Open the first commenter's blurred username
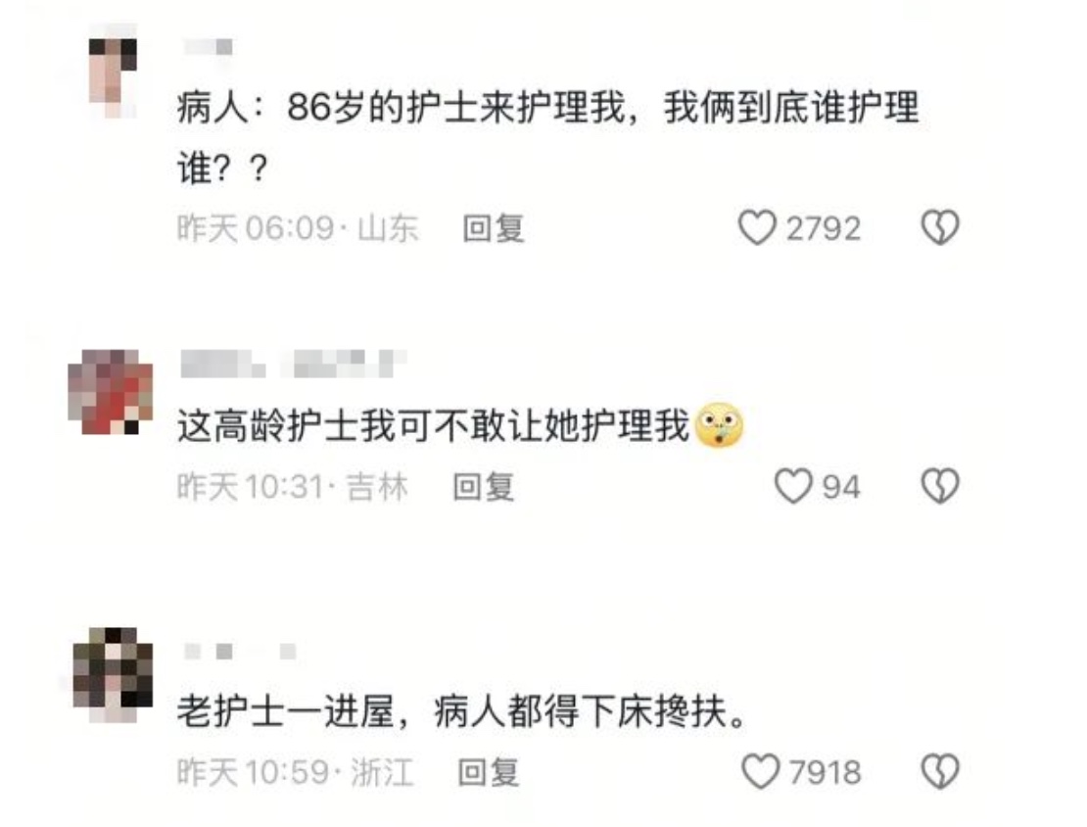 tap(208, 47)
